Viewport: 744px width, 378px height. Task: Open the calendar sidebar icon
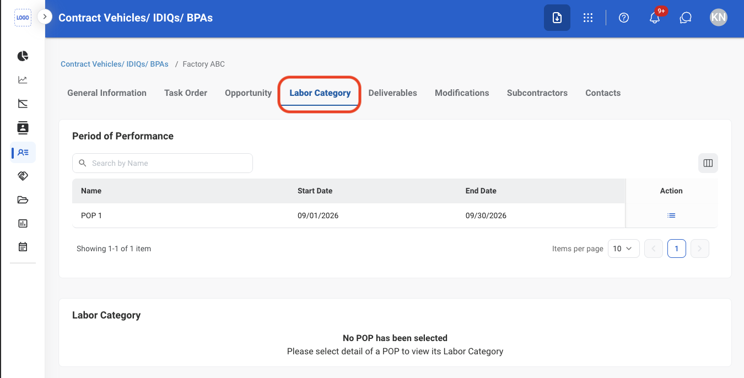click(23, 247)
